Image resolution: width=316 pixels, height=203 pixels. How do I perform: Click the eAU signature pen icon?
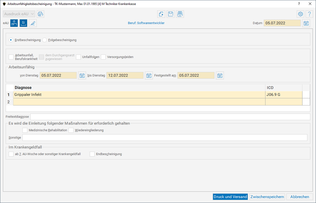coord(33,23)
